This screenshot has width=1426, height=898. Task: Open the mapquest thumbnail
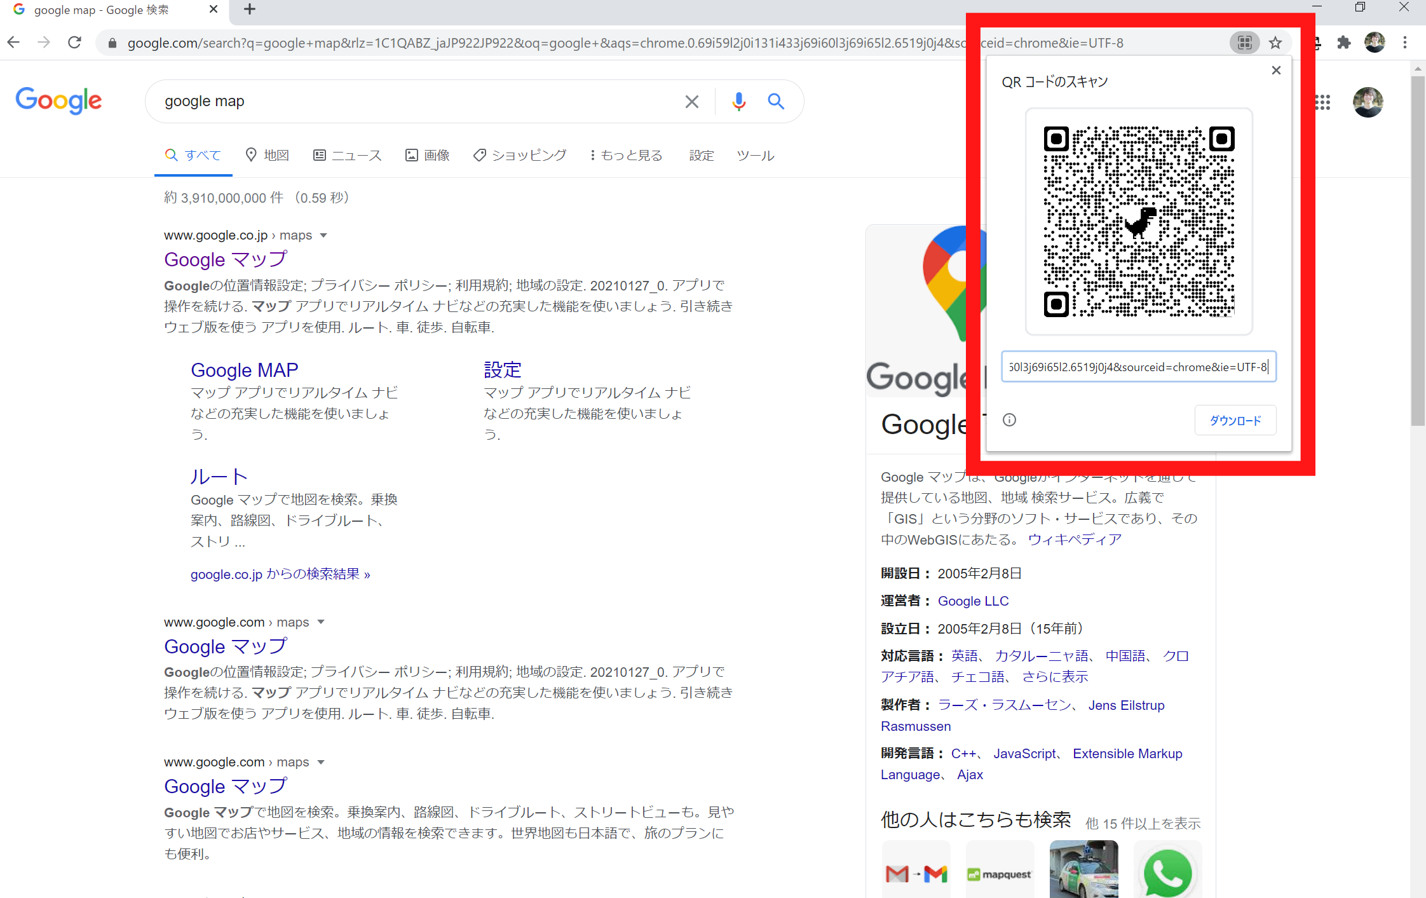(1000, 869)
